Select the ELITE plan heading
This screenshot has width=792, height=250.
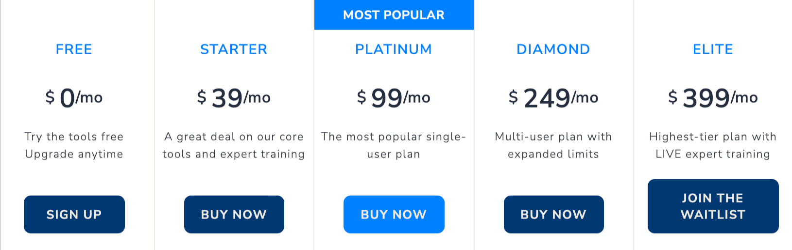[x=713, y=49]
